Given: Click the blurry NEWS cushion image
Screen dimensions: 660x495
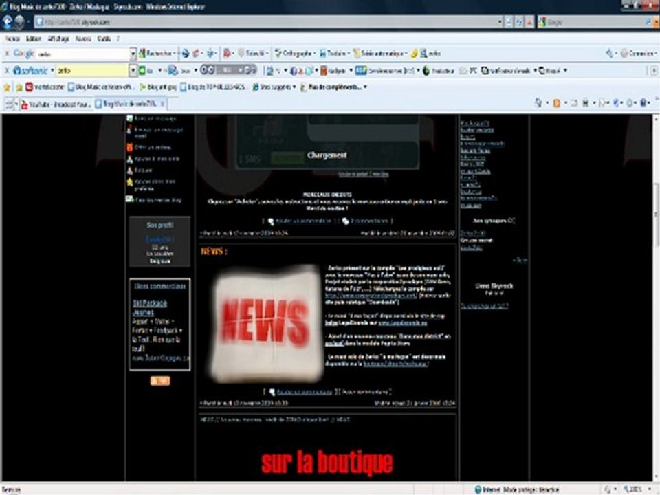Looking at the screenshot, I should coord(267,323).
